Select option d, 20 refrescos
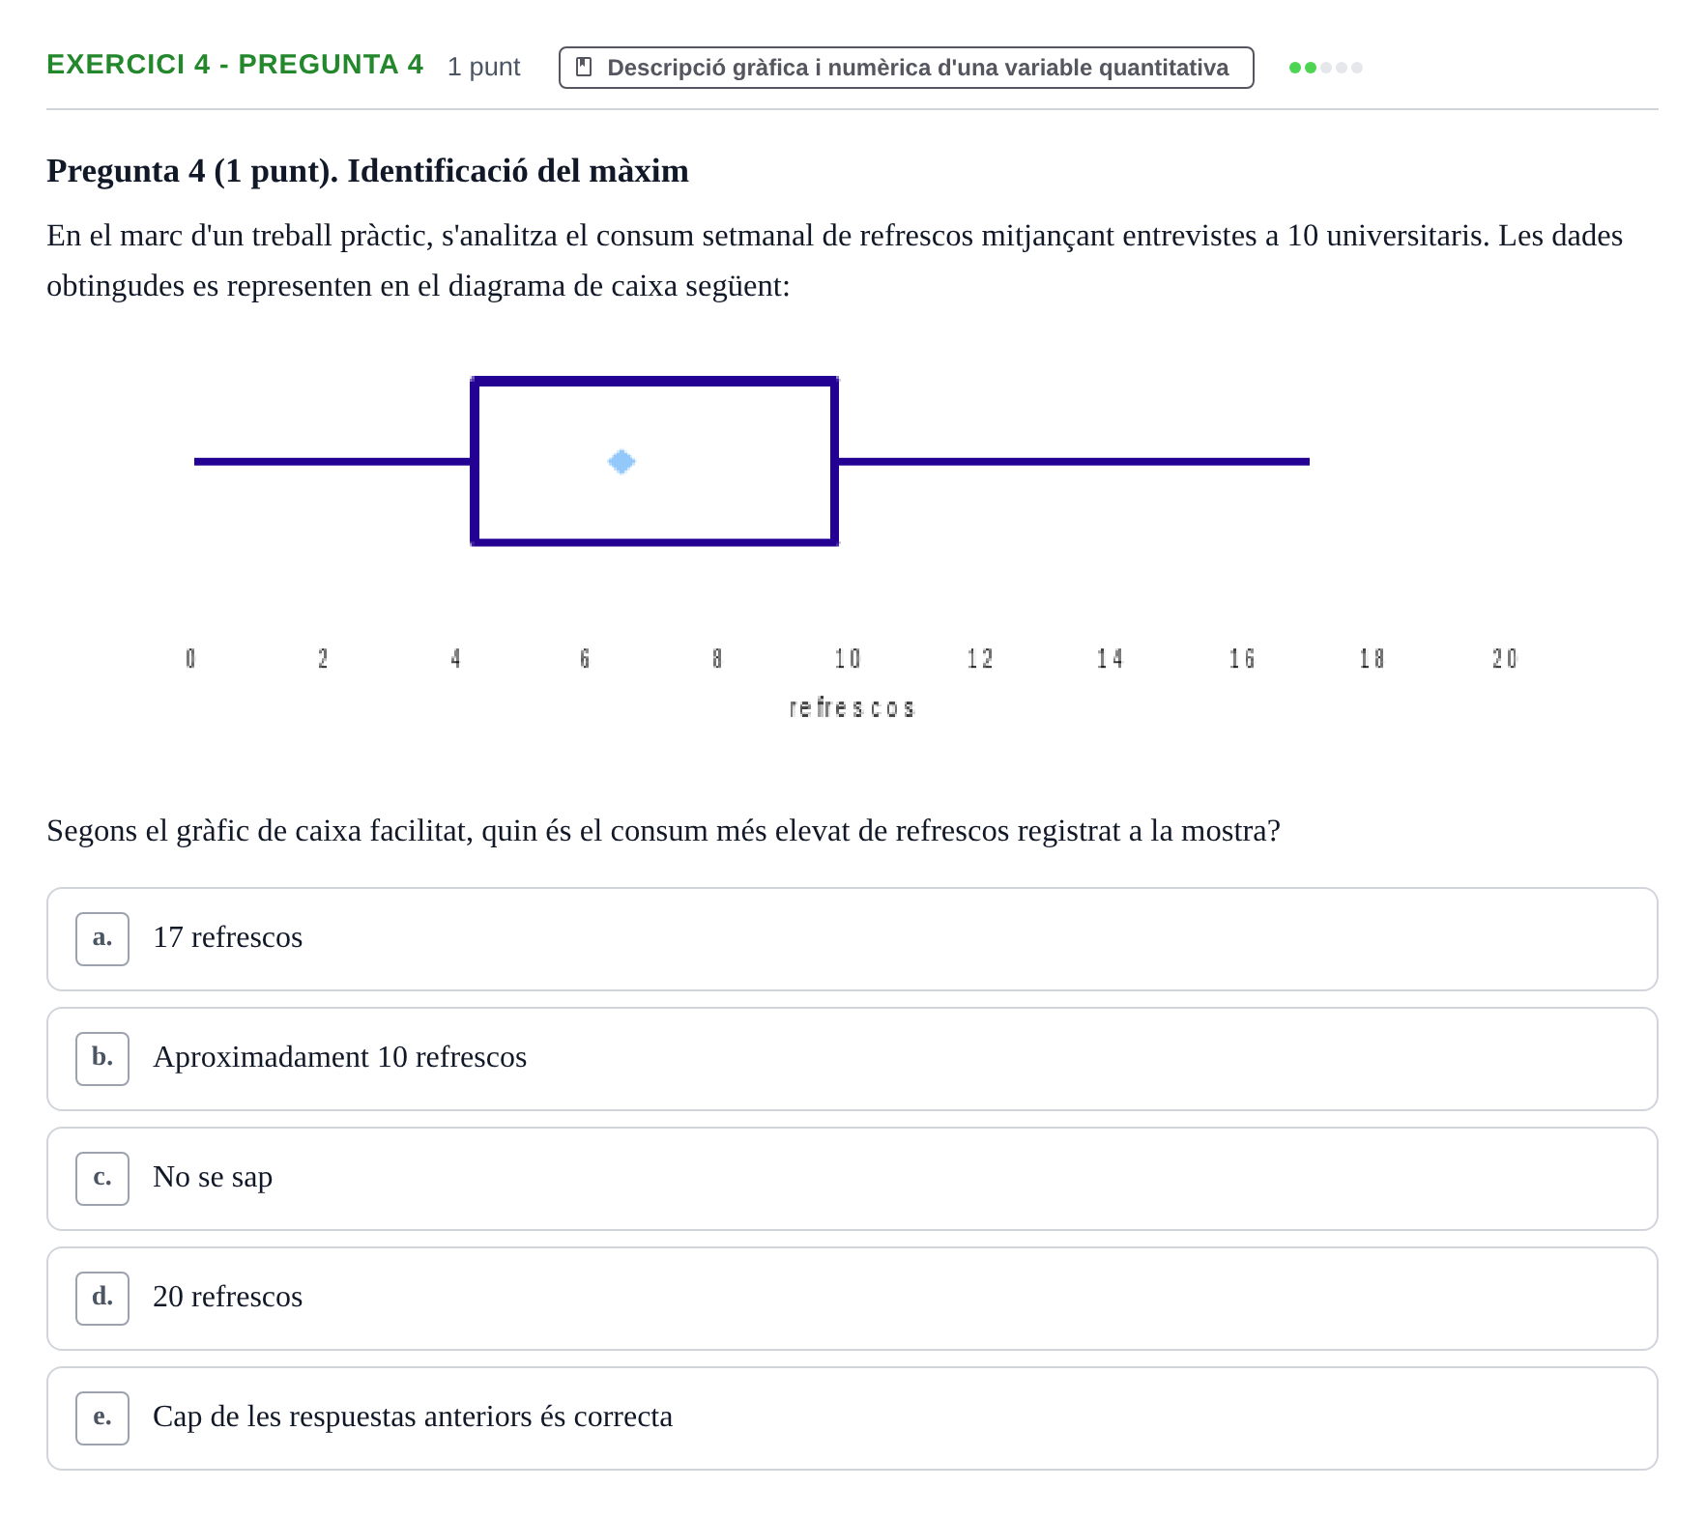The image size is (1705, 1517). (x=852, y=1299)
